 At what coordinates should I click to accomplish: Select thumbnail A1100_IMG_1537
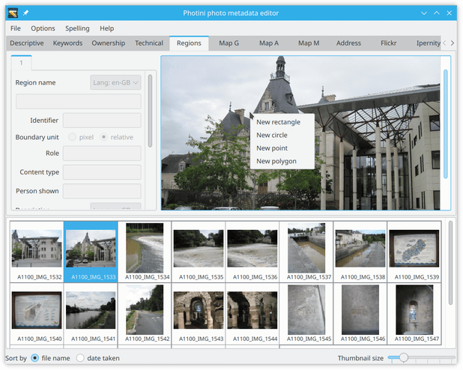click(x=306, y=252)
